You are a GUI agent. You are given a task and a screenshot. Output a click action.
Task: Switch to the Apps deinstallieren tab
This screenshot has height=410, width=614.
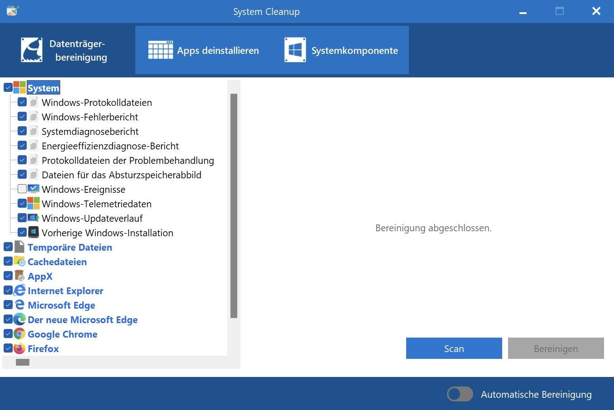click(204, 50)
